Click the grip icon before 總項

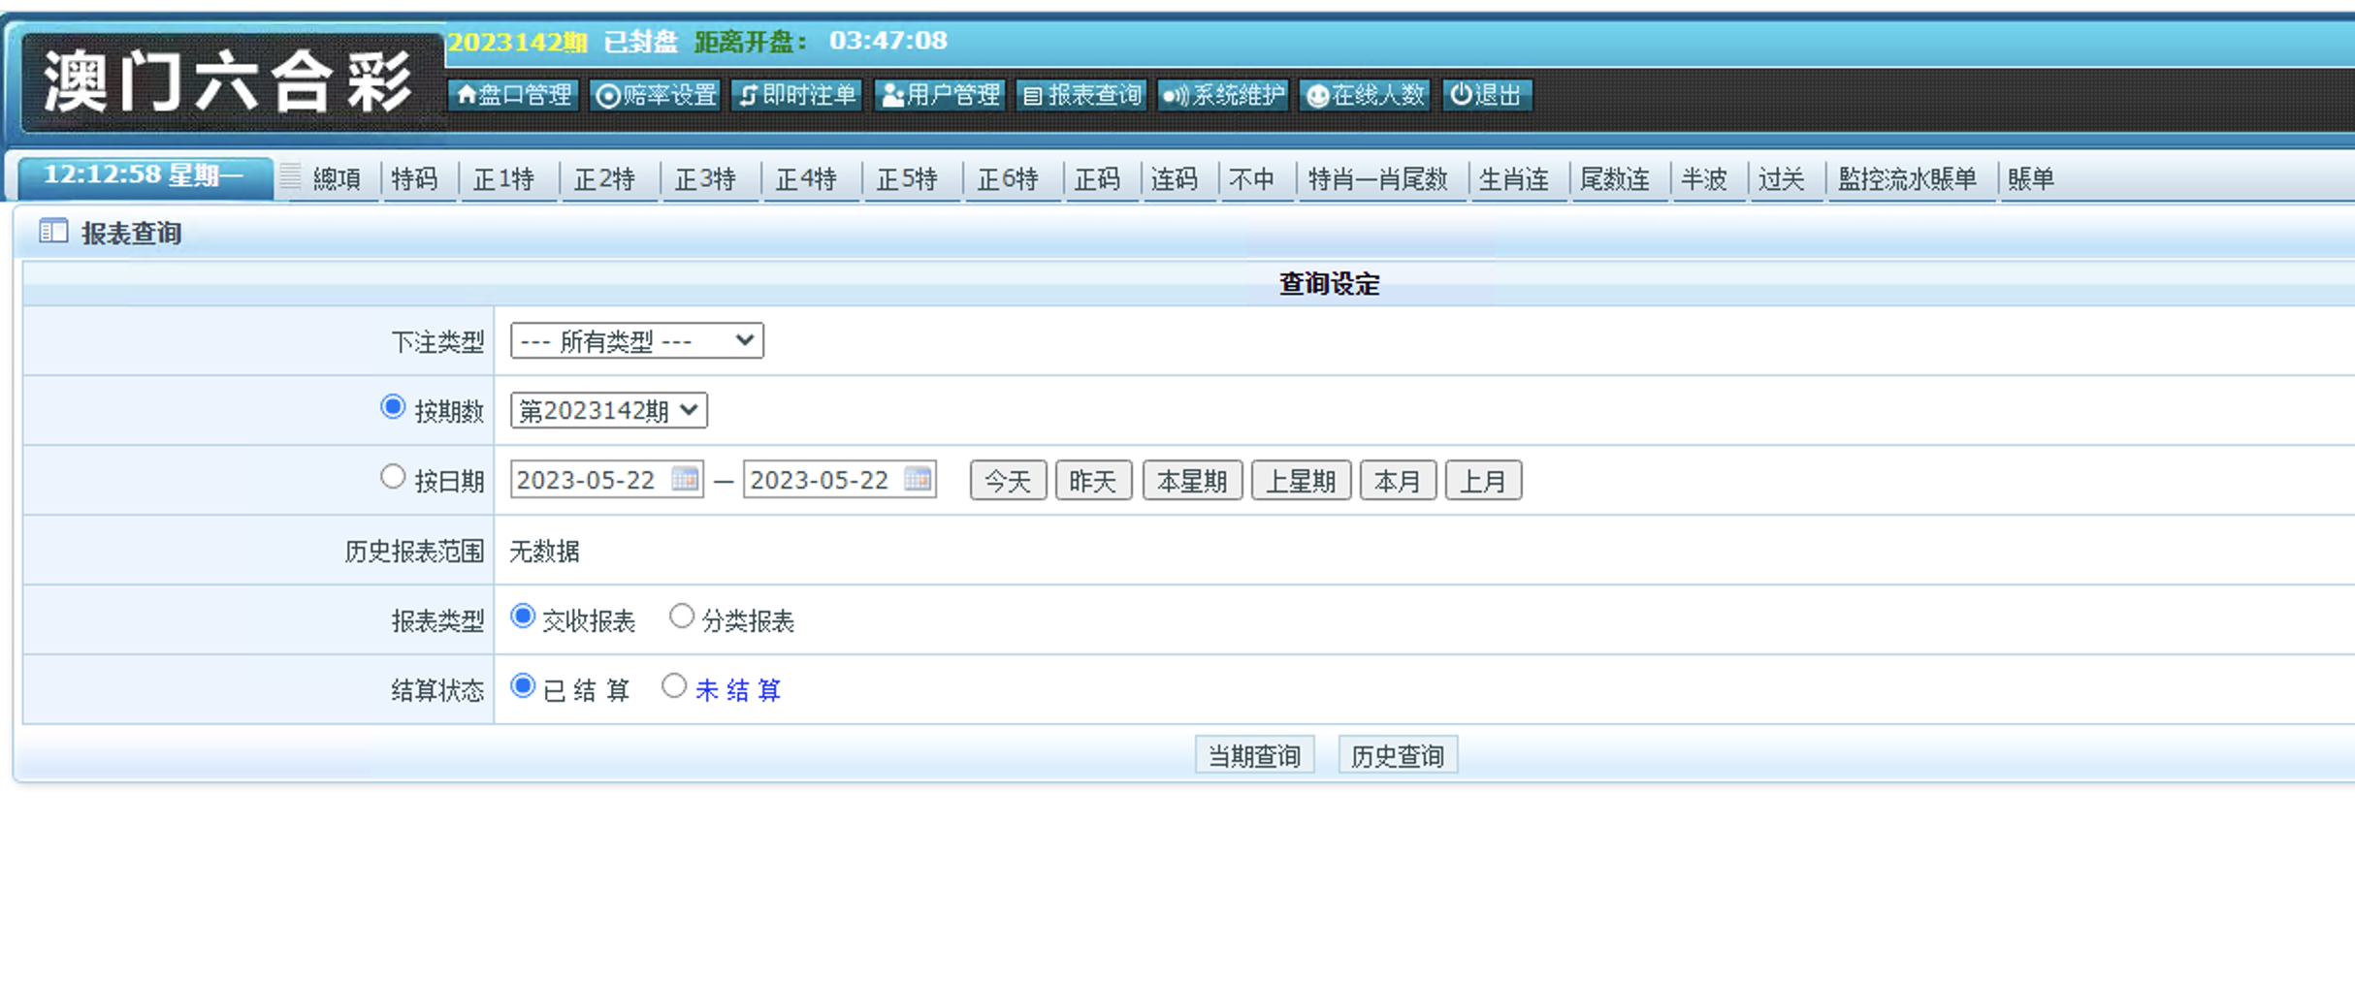[290, 177]
